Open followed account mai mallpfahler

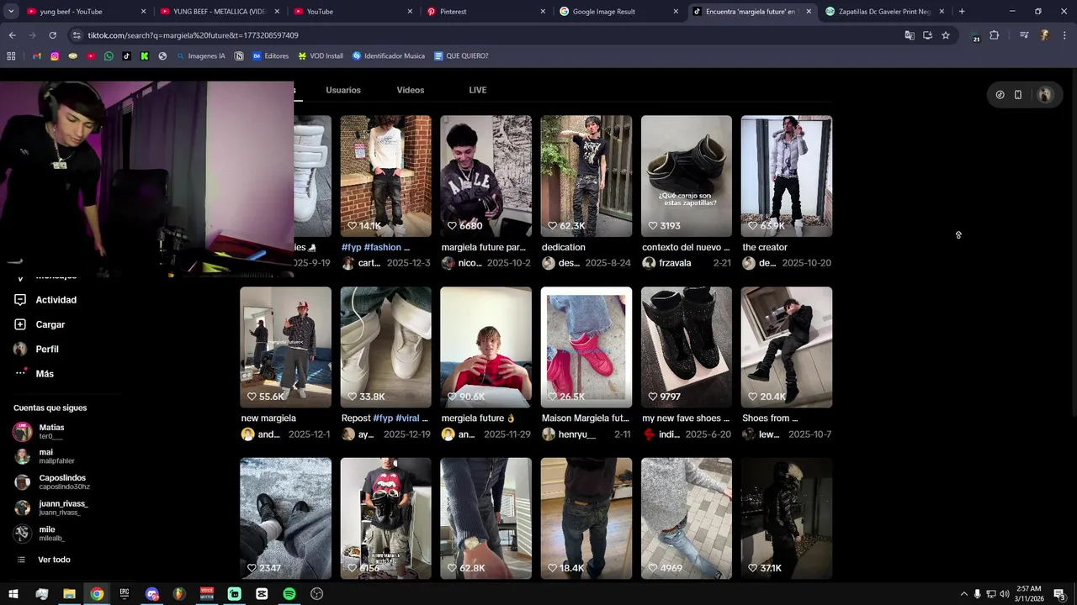coord(50,456)
